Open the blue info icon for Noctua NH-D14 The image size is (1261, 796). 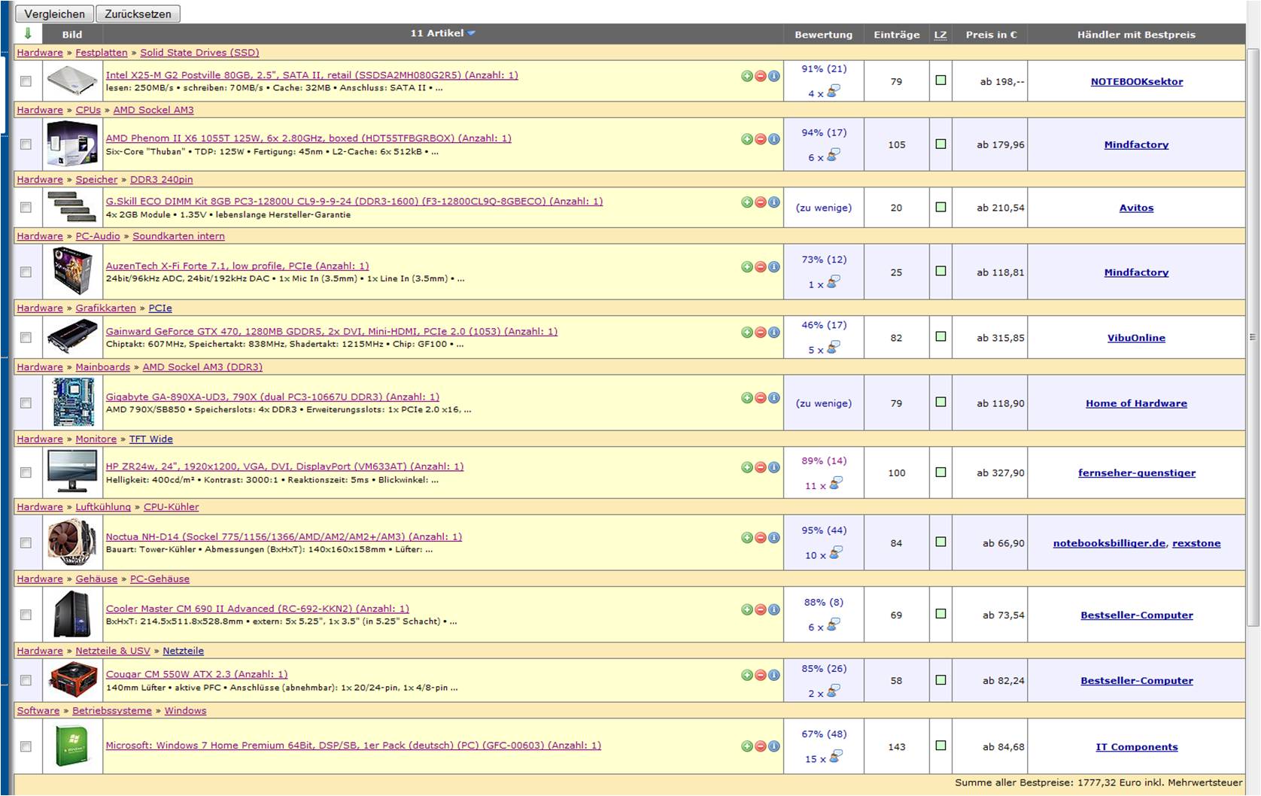773,538
